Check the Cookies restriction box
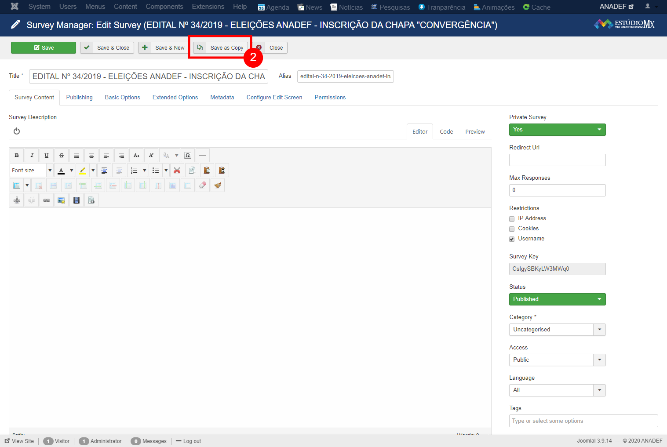Screen dimensions: 667x447 point(512,229)
